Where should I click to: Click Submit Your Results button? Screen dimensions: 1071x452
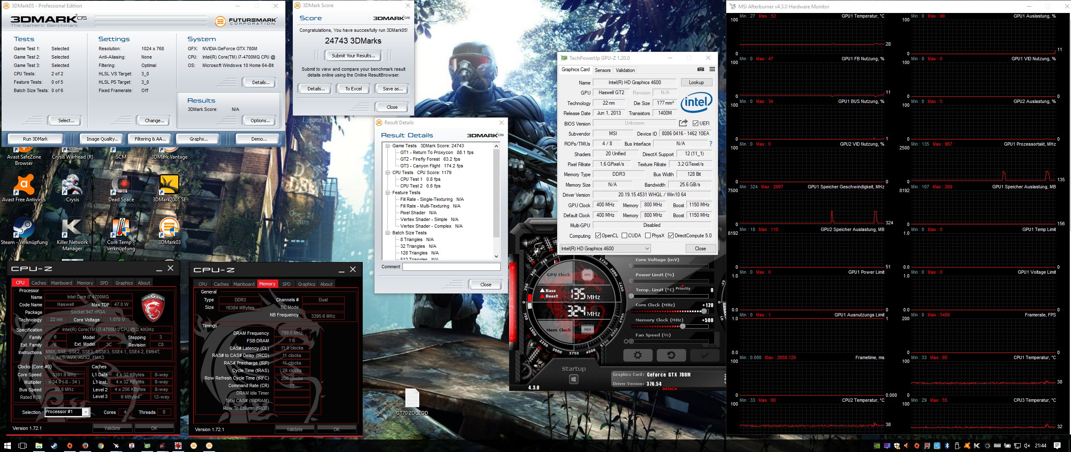[353, 55]
